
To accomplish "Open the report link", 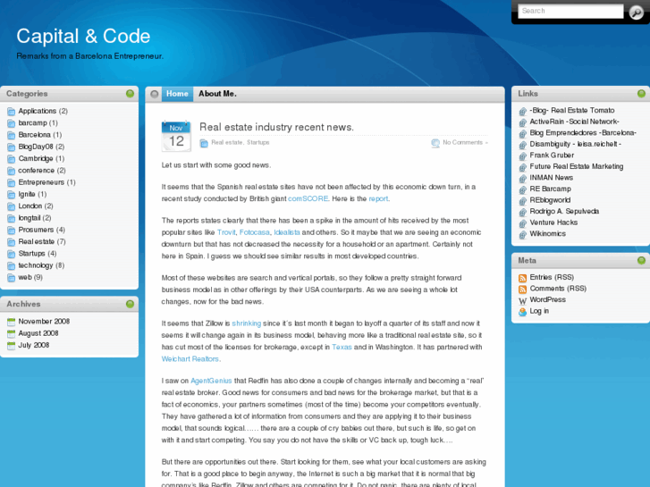I will 378,199.
